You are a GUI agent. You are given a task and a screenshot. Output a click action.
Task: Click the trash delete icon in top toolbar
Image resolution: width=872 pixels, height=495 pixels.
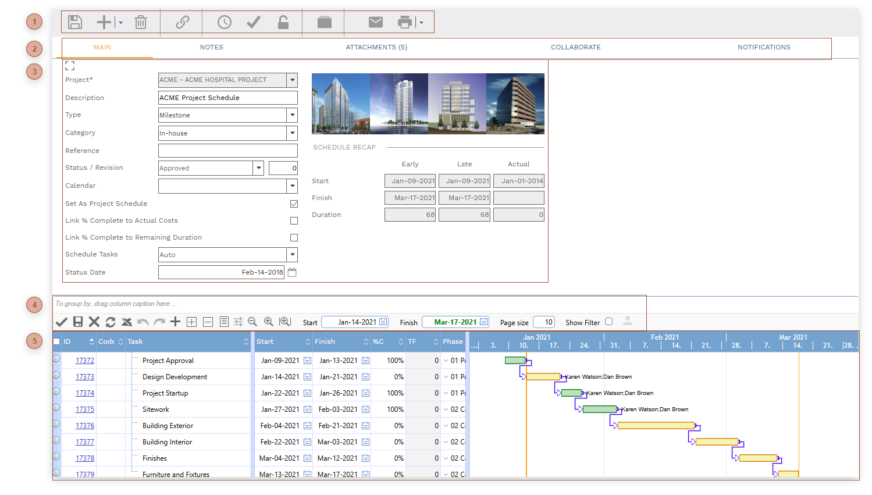pos(140,23)
